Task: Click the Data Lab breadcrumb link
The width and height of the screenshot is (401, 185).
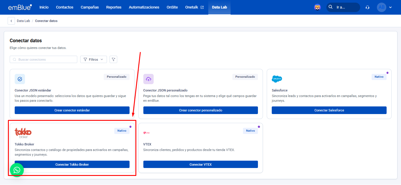Action: (24, 21)
